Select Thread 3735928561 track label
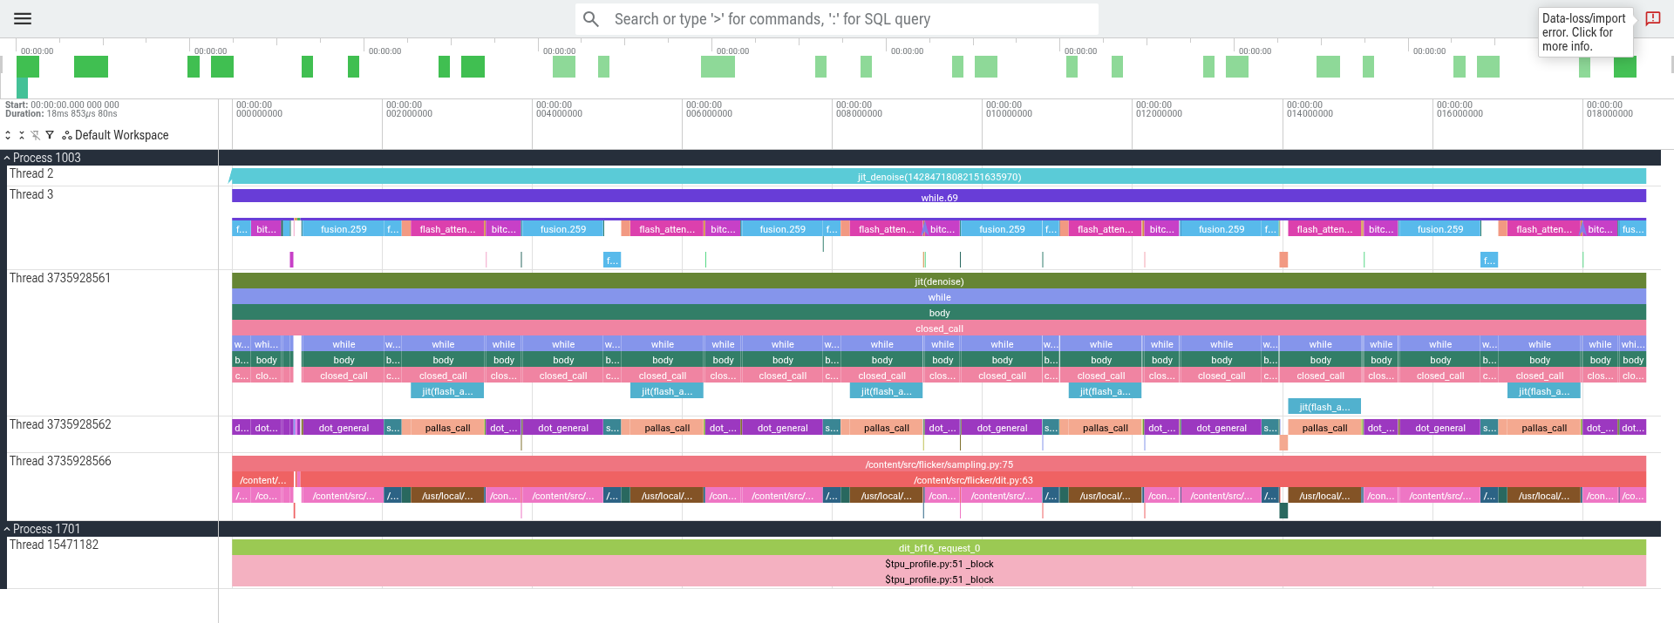1674x623 pixels. pos(60,278)
